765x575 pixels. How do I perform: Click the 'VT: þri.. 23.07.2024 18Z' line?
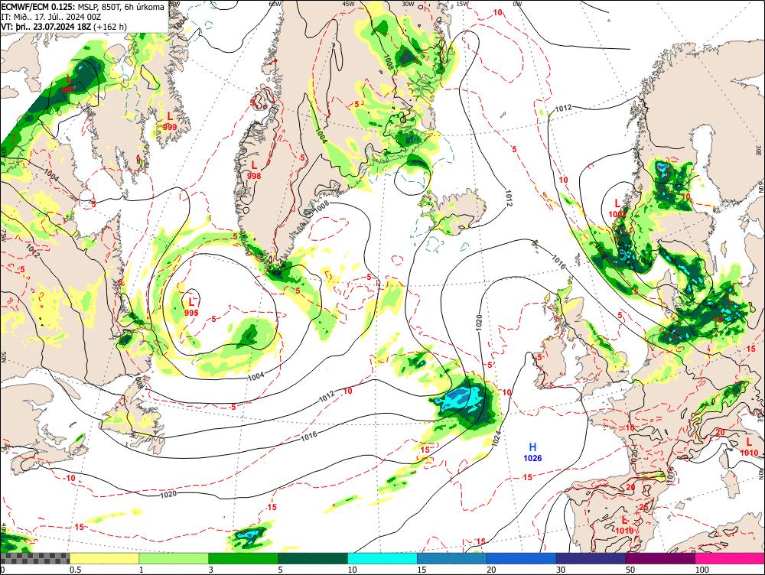64,26
